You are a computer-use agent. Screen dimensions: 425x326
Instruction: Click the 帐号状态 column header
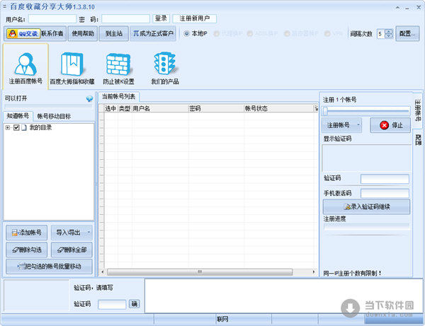pos(278,108)
